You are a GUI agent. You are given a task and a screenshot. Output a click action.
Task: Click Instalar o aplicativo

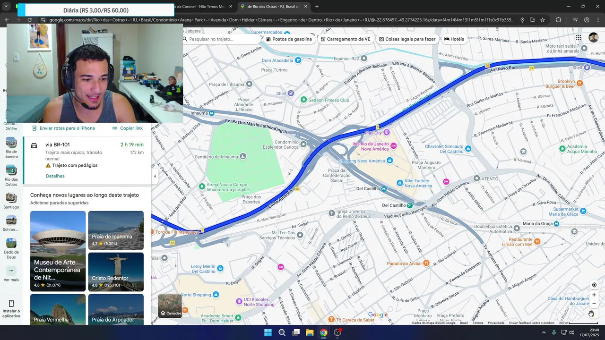[11, 309]
